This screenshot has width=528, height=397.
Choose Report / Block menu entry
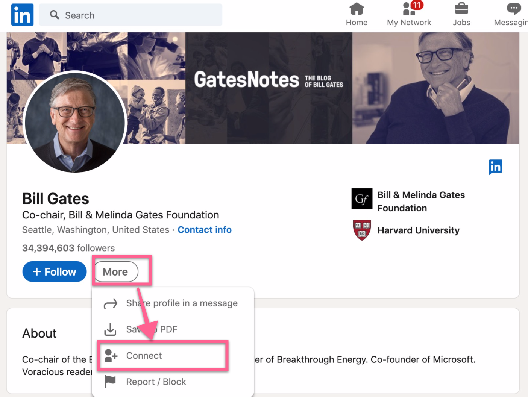(156, 382)
